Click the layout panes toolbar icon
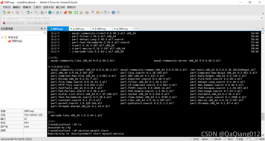This screenshot has height=141, width=265. (x=105, y=12)
